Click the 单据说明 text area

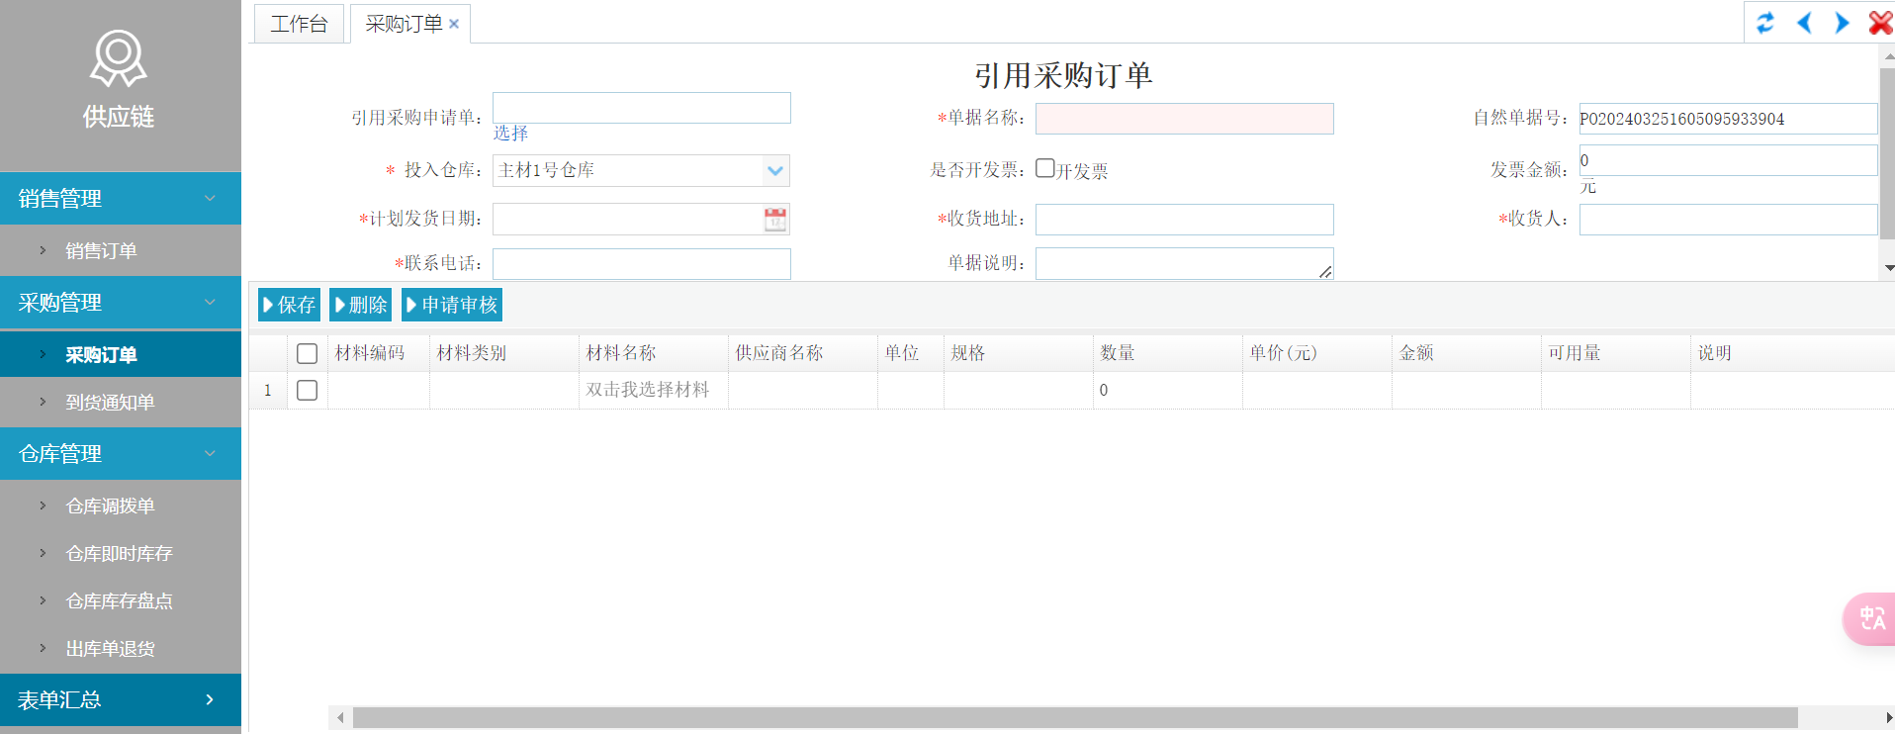point(1184,263)
